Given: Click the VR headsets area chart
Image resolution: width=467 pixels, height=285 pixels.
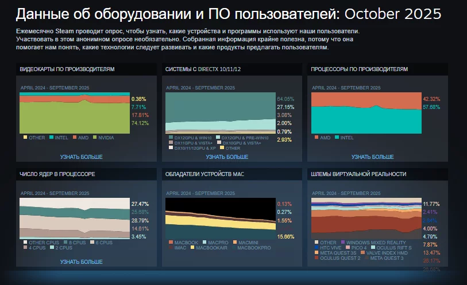Looking at the screenshot, I should click(366, 218).
